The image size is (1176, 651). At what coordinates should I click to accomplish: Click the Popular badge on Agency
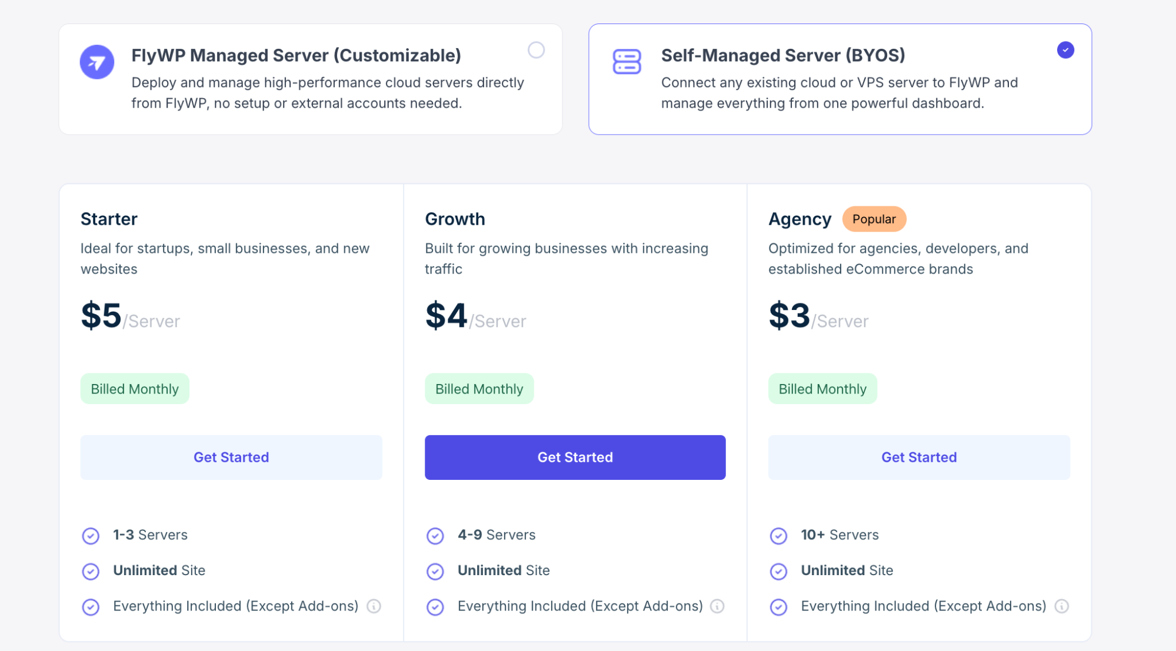(x=874, y=219)
